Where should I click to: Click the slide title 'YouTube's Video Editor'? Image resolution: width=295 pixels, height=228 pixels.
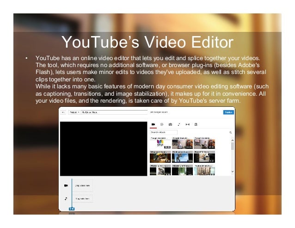click(147, 42)
